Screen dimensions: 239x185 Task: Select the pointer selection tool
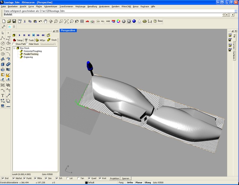[3, 33]
